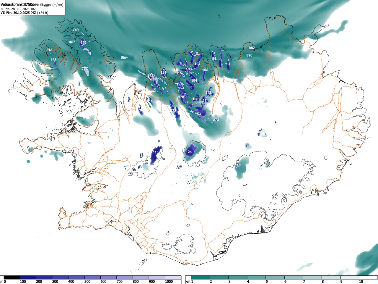Click the '896' visibility value
Image resolution: width=378 pixels, height=284 pixels.
click(x=249, y=55)
